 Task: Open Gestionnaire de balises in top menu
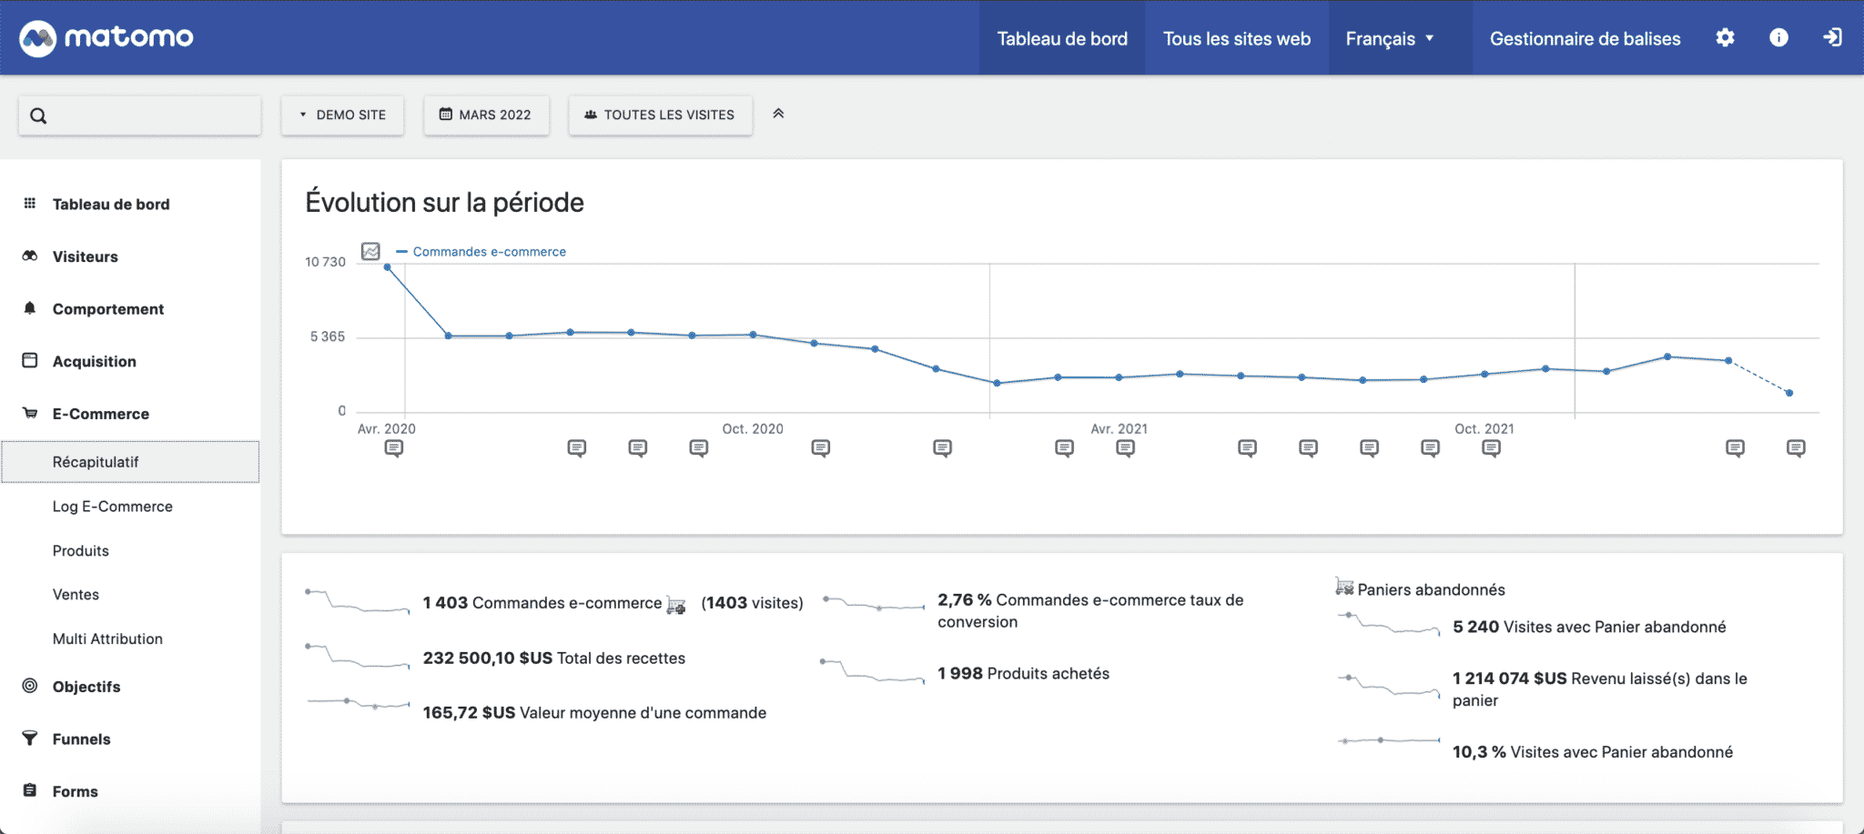pyautogui.click(x=1585, y=38)
